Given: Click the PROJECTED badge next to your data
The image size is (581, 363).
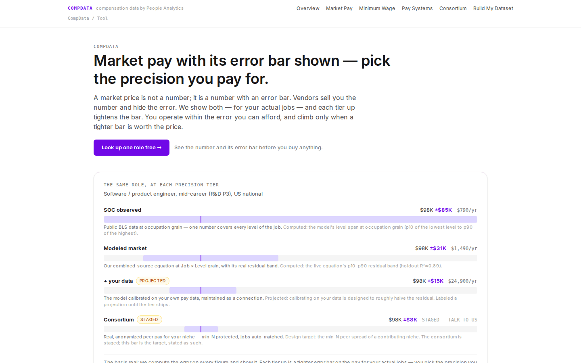Looking at the screenshot, I should coord(153,281).
